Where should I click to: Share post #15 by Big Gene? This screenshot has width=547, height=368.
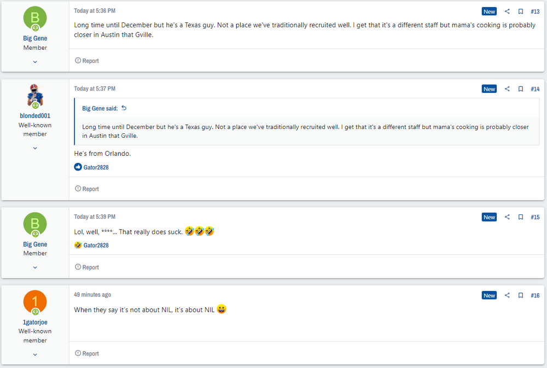point(507,217)
